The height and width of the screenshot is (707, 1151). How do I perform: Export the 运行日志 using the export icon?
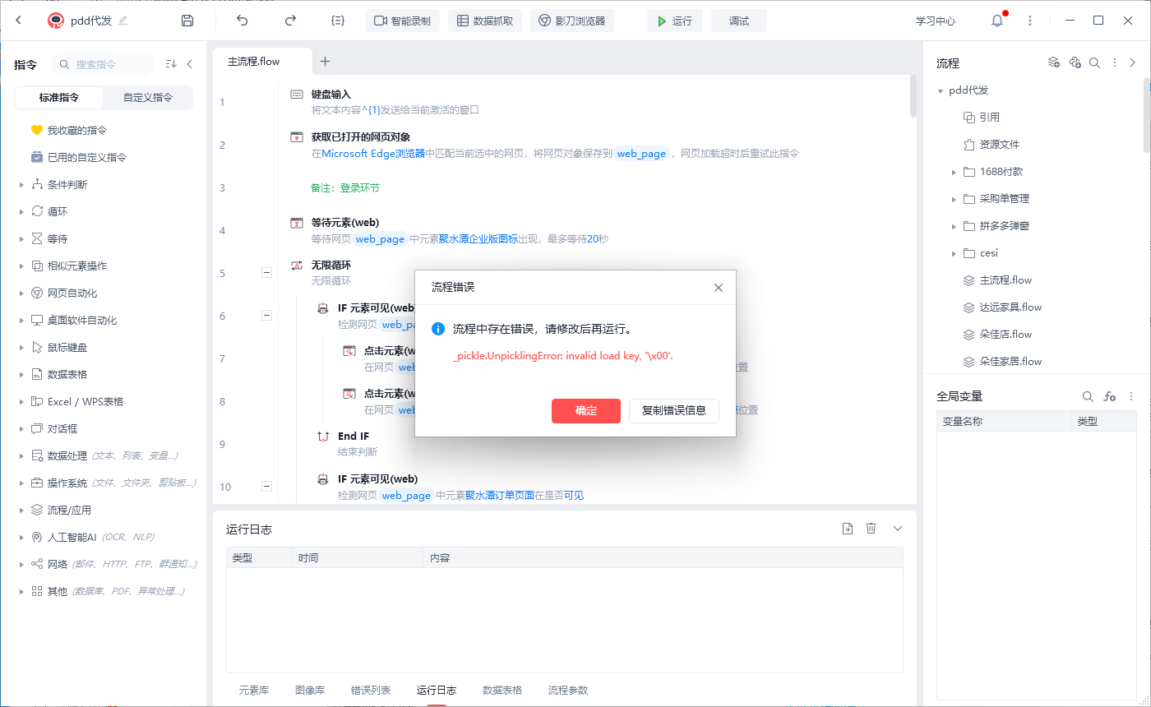click(848, 529)
